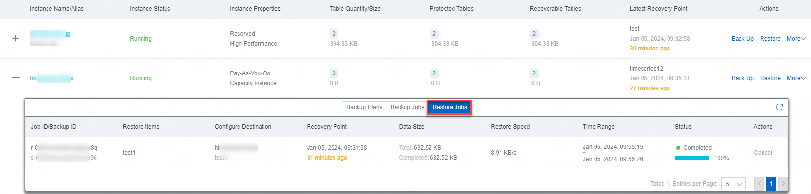Viewport: 811px width, 194px height.
Task: Click the Capacity Instance property text
Action: (x=253, y=83)
